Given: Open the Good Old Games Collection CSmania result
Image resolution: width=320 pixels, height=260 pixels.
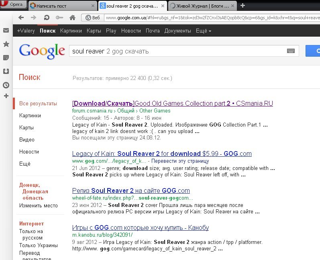Looking at the screenshot, I should [x=173, y=103].
